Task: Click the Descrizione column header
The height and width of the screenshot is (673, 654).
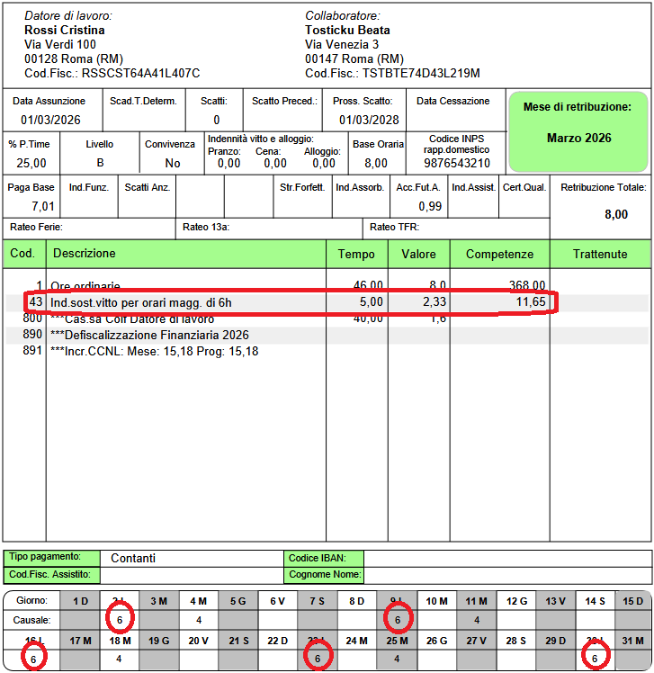Action: [83, 254]
